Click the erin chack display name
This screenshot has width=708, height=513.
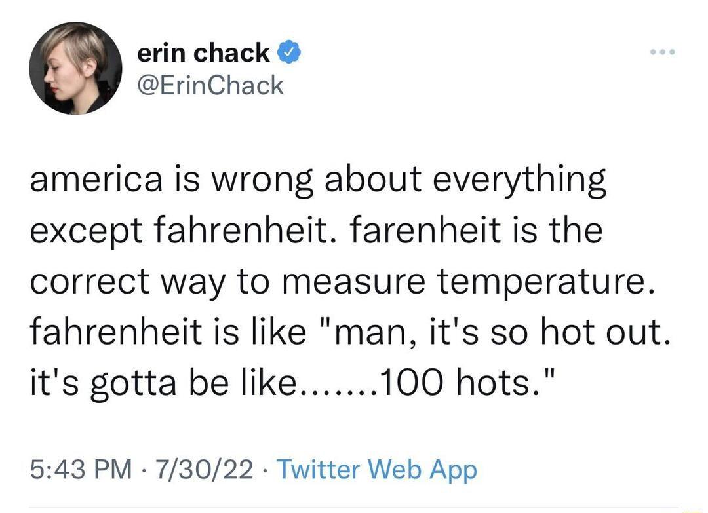point(203,52)
